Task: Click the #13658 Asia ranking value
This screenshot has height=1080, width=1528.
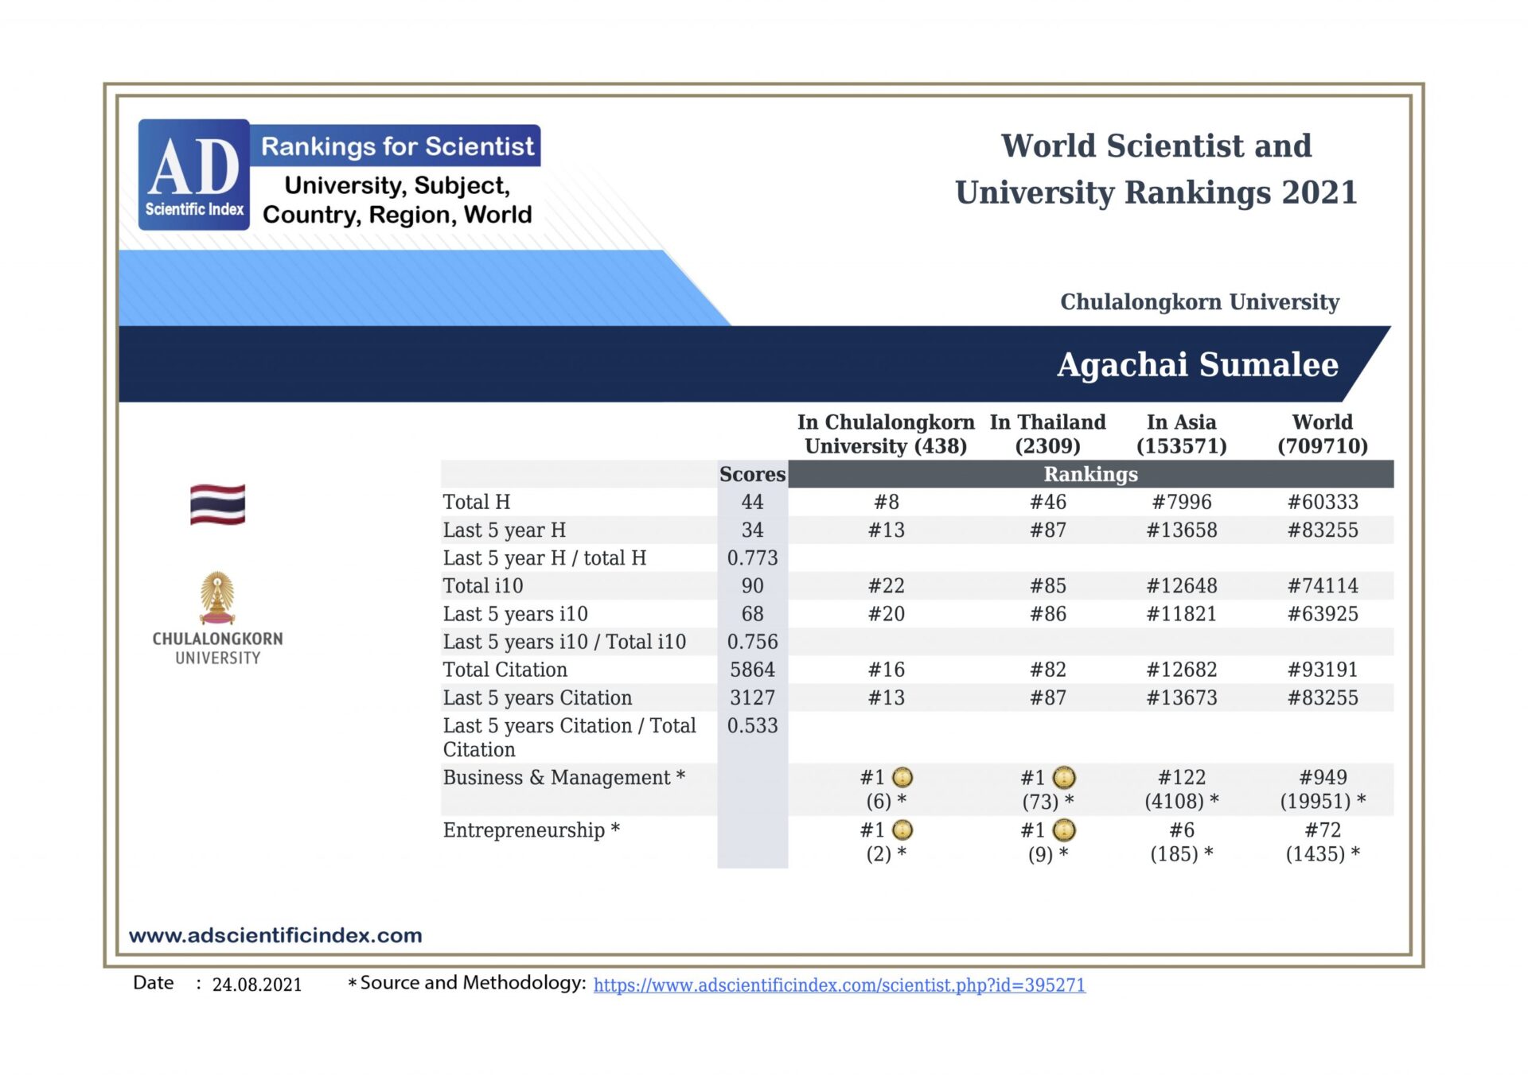Action: 1181,530
